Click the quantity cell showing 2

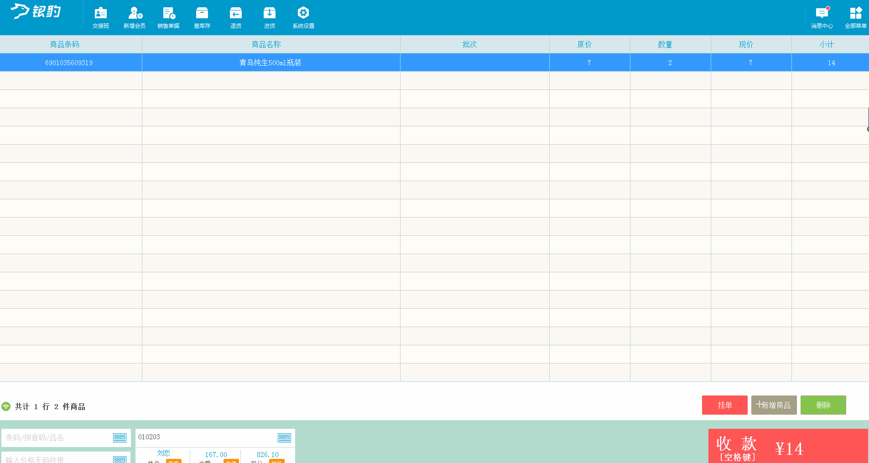point(670,62)
